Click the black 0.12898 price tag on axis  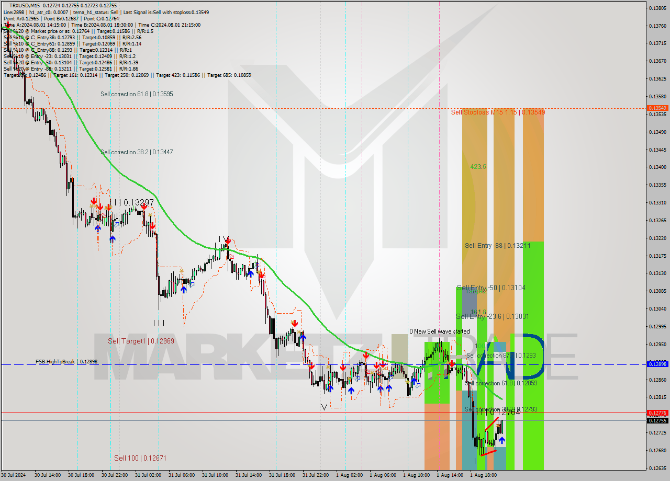[657, 364]
